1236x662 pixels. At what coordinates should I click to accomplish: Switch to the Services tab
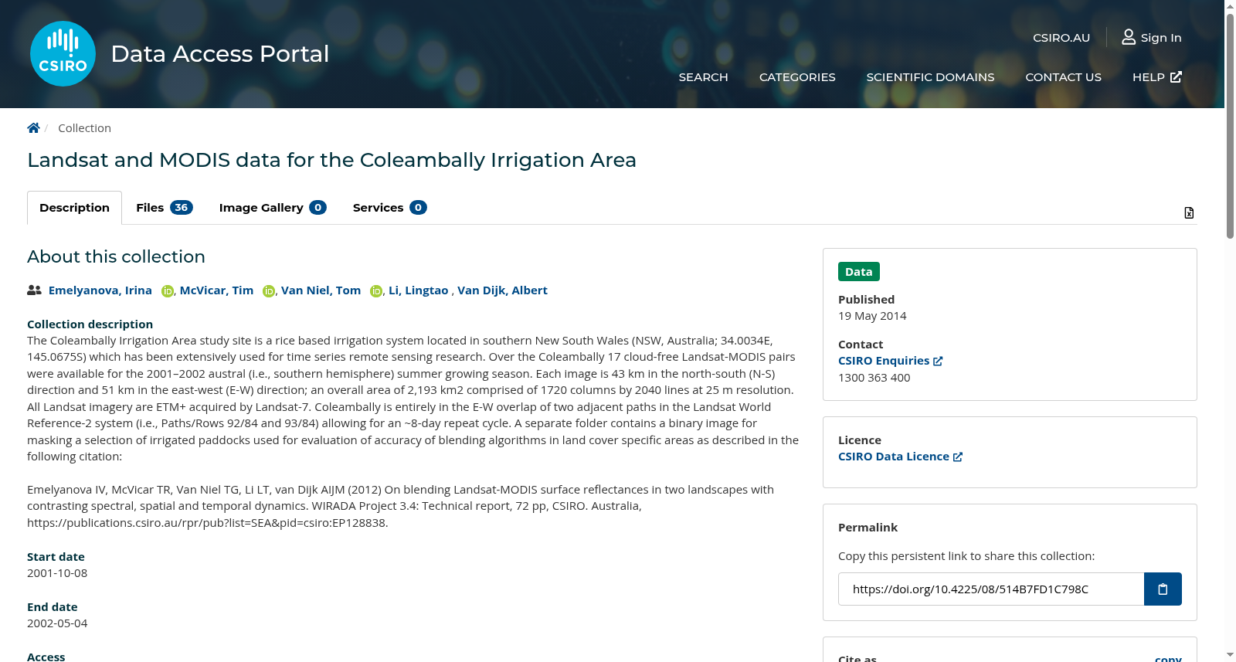389,208
